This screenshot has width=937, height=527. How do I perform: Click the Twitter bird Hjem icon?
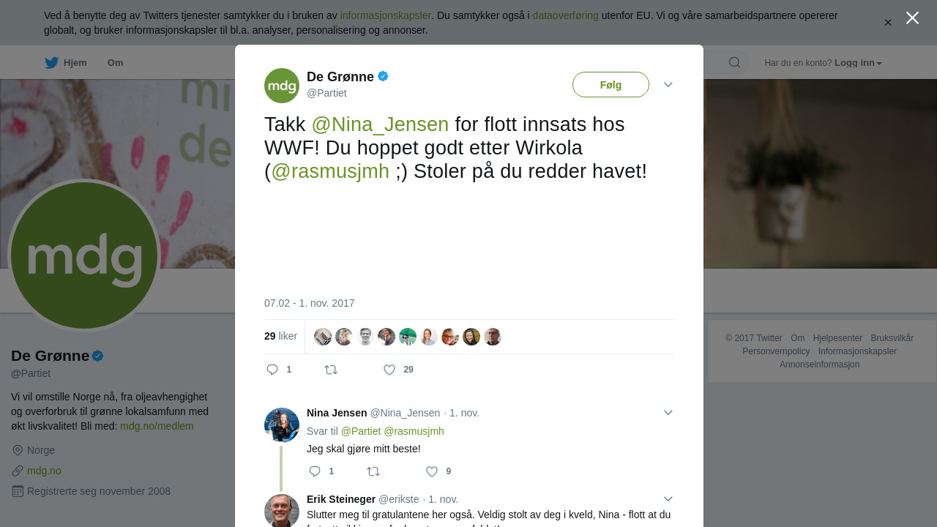click(51, 63)
